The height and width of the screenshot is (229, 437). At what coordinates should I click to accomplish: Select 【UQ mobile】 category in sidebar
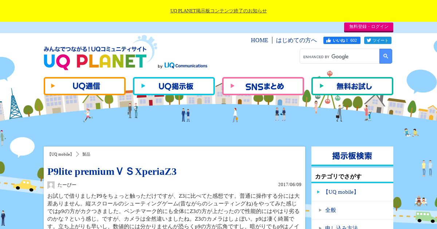coord(352,192)
